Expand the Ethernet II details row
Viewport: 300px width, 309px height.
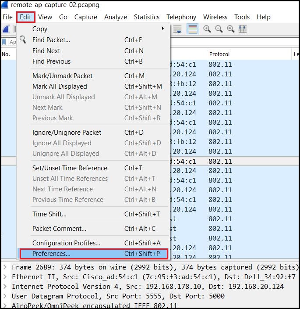[5, 277]
